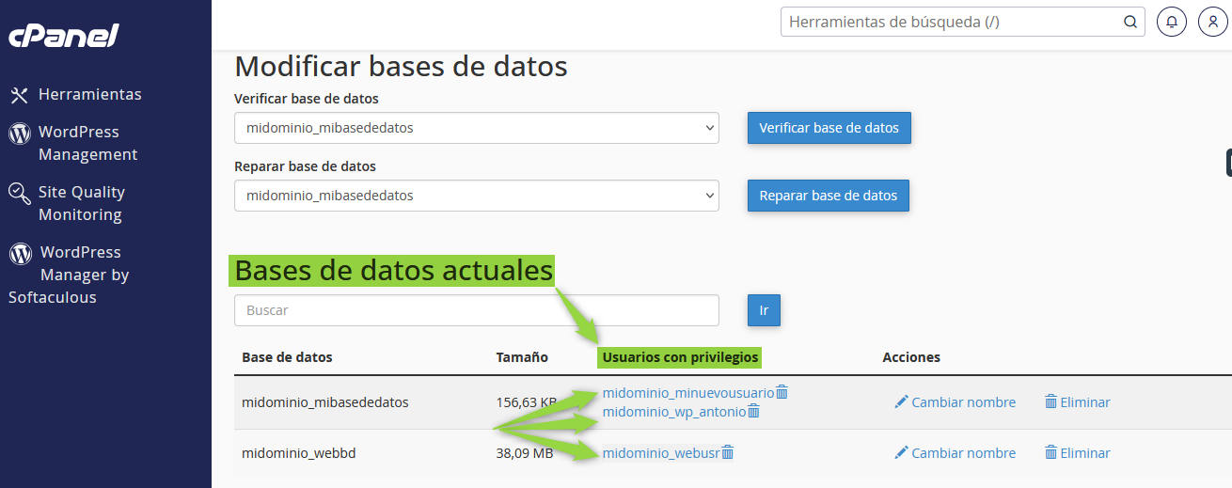Click the Ir search button
This screenshot has height=488, width=1232.
click(x=764, y=310)
